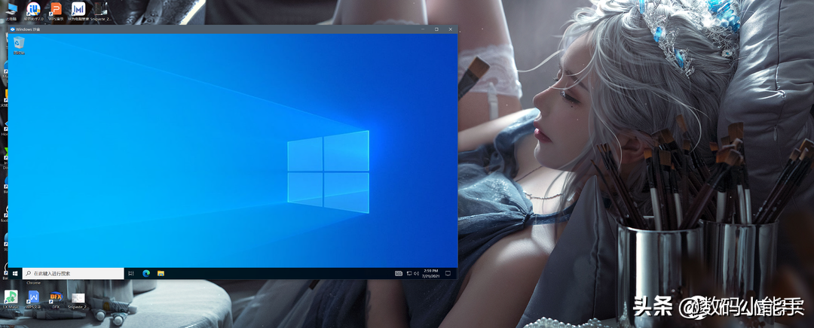Image resolution: width=814 pixels, height=328 pixels.
Task: Select the Snipaste image beside the JMI icon
Action: (101, 11)
